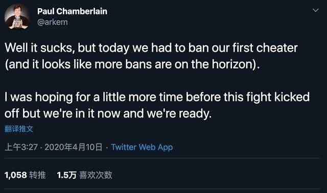Image resolution: width=327 pixels, height=193 pixels.
Task: Click the 1,058 retweet count number
Action: (x=16, y=175)
